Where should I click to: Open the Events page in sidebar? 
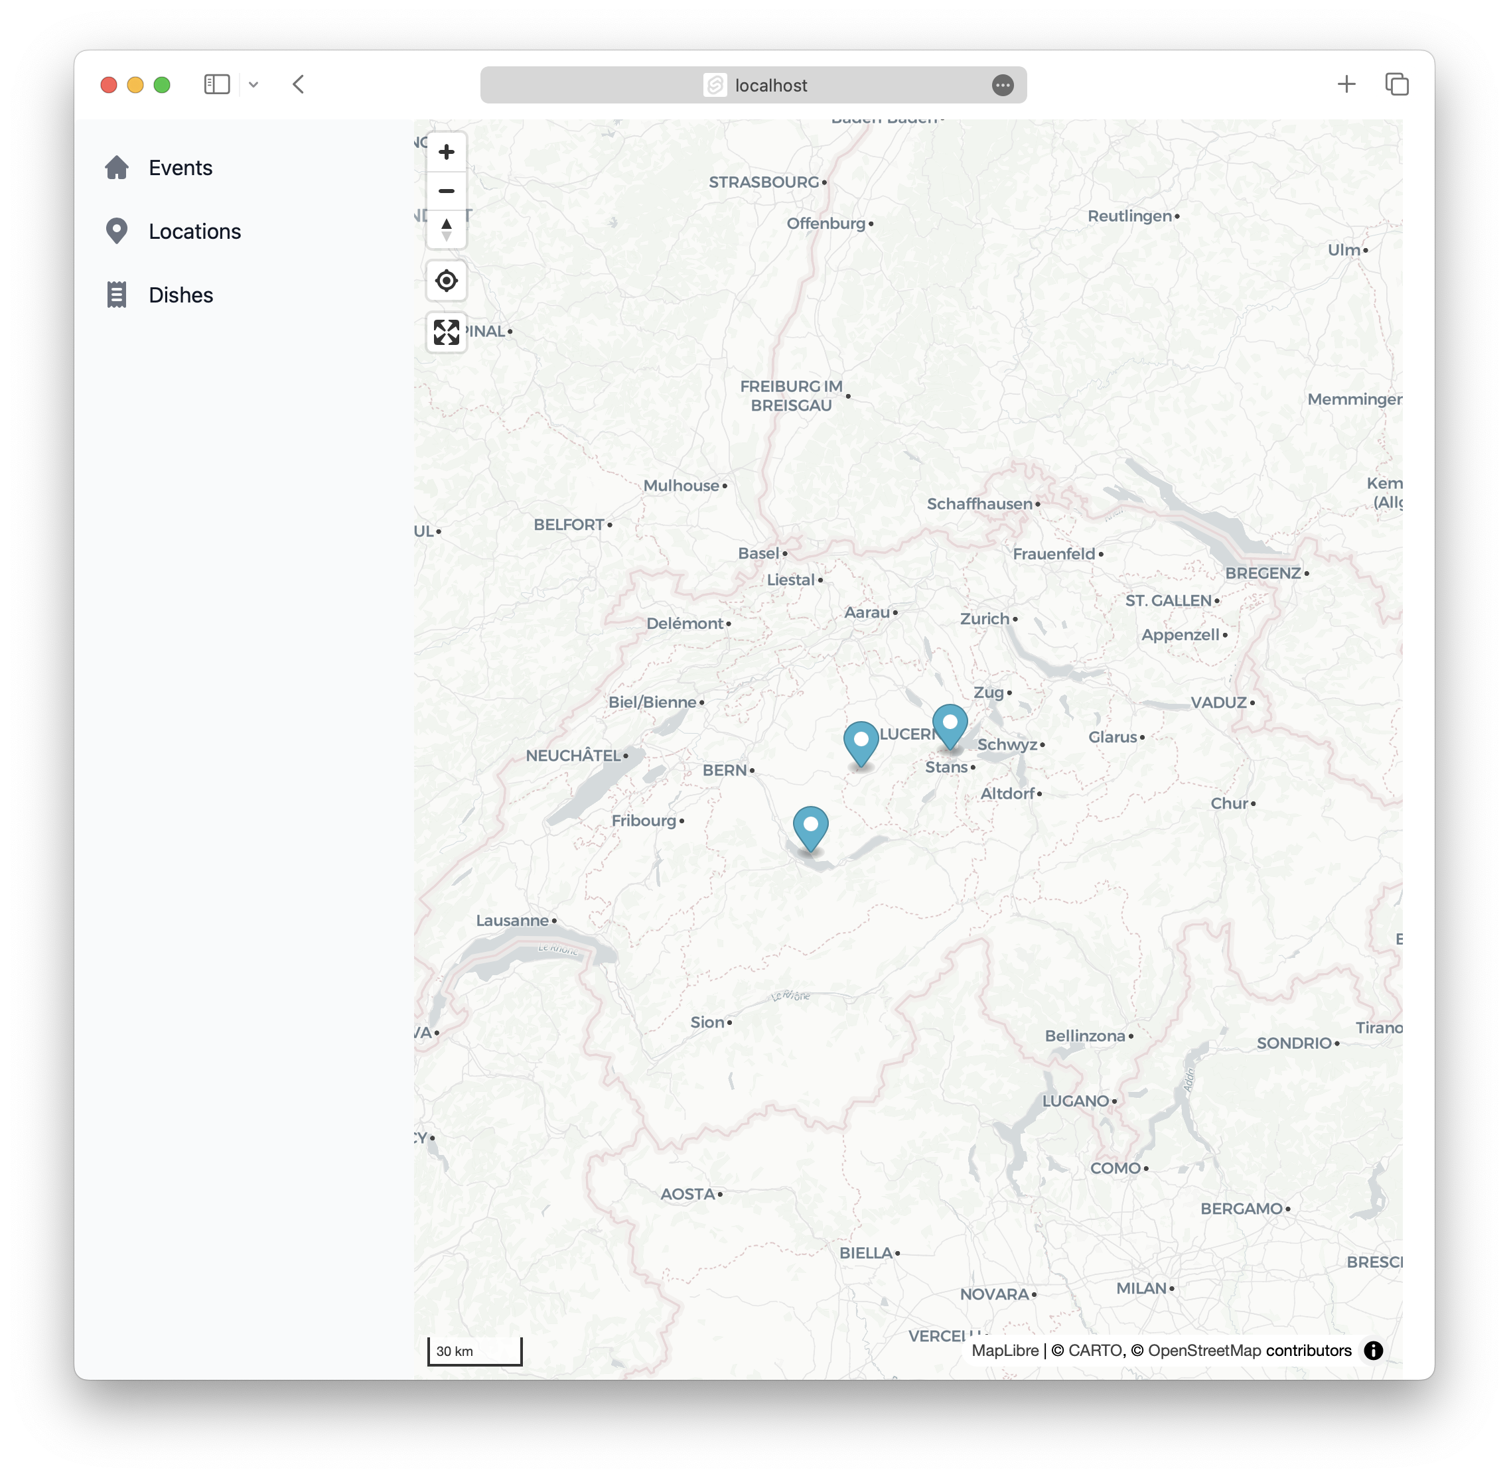[x=180, y=168]
